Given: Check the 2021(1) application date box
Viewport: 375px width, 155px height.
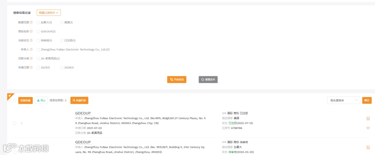Looking at the screenshot, I should (38, 67).
